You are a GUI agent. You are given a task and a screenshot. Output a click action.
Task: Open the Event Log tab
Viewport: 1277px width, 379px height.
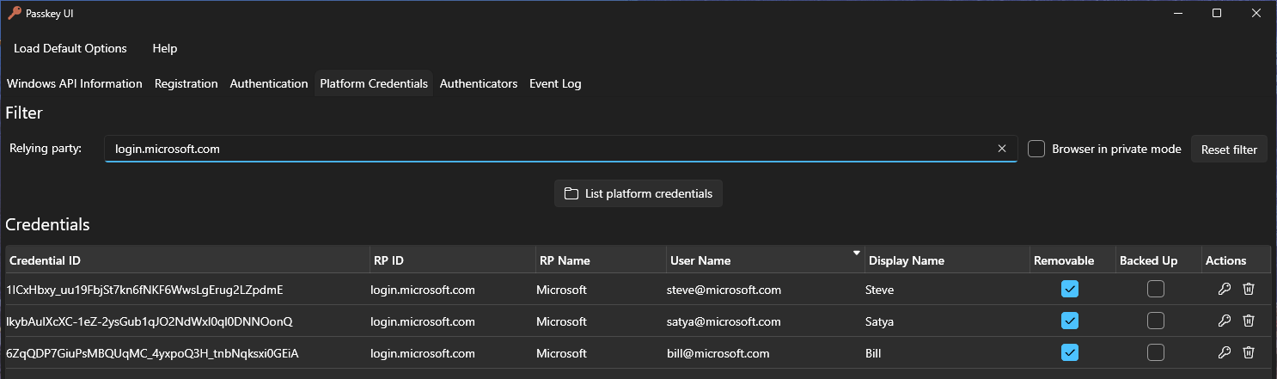click(555, 83)
